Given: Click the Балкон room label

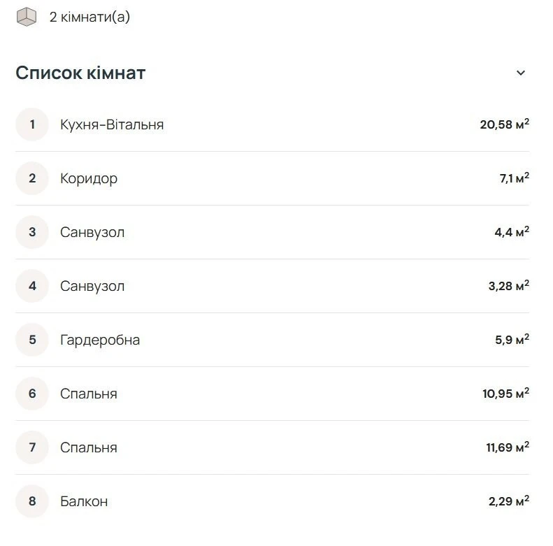Looking at the screenshot, I should 84,501.
